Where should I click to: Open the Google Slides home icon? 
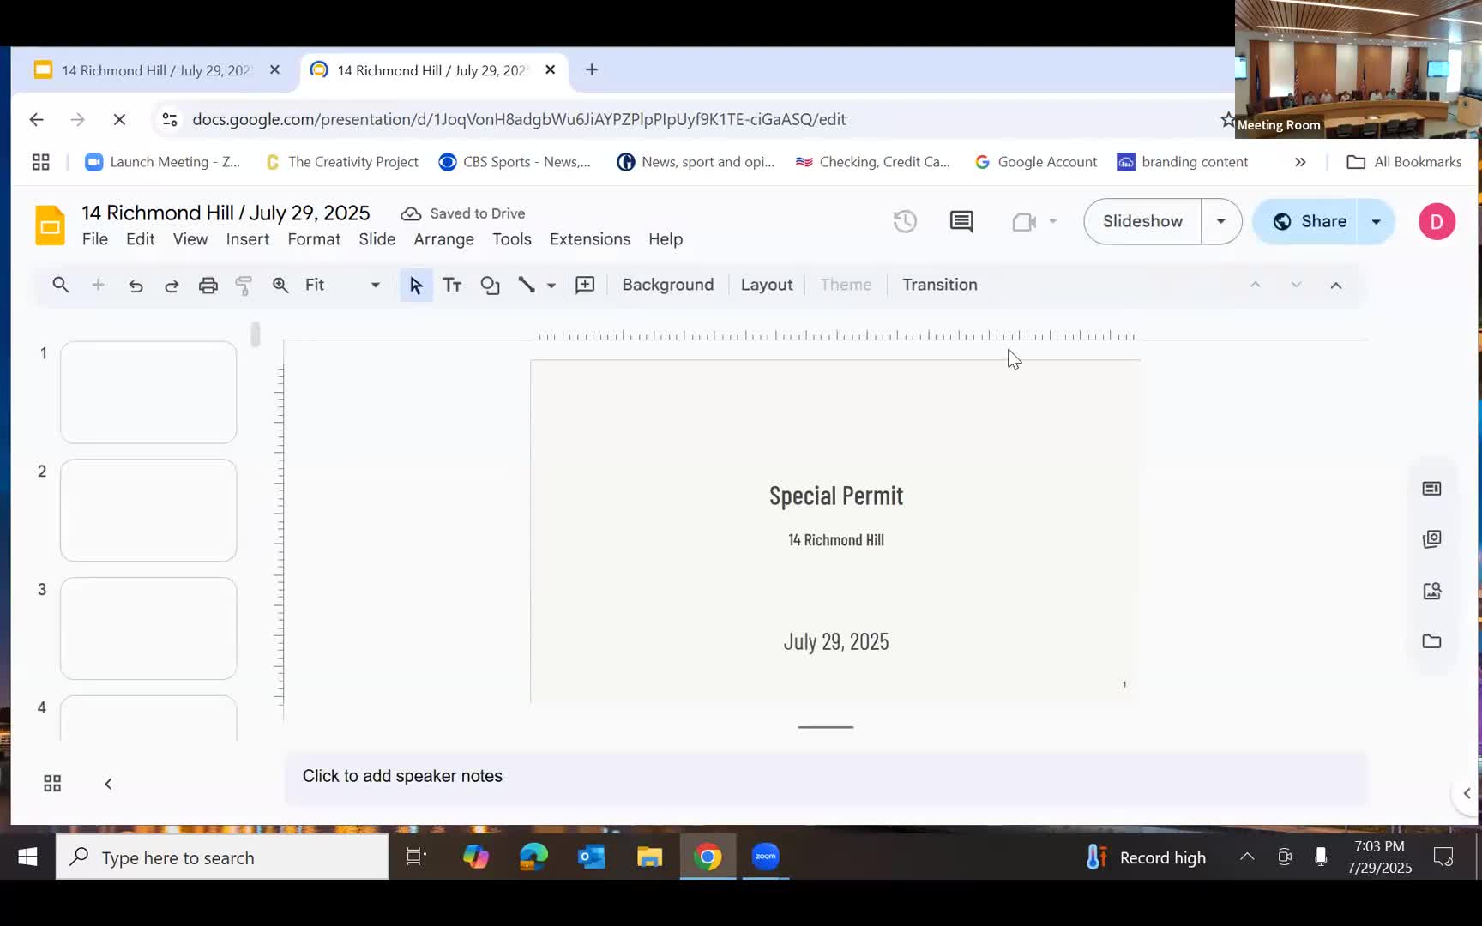coord(50,225)
